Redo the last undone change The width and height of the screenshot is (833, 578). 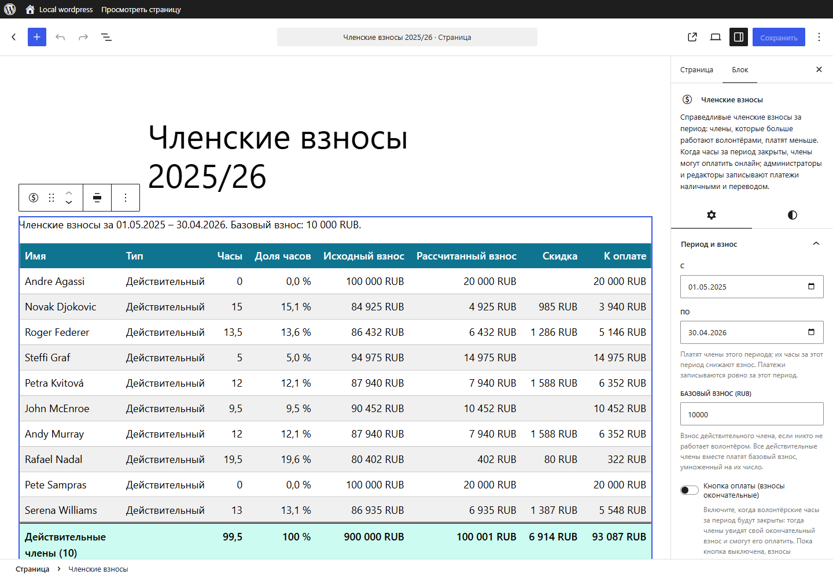point(83,37)
